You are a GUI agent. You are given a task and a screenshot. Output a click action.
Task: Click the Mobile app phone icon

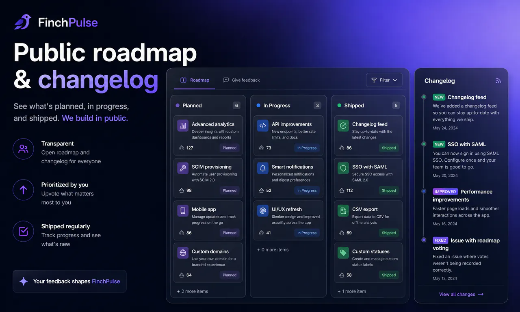[183, 210]
